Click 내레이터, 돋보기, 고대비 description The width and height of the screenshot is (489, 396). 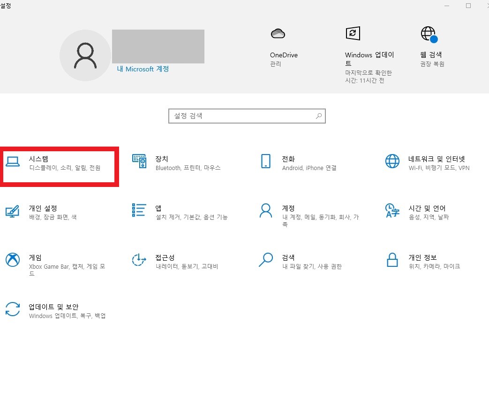click(187, 266)
